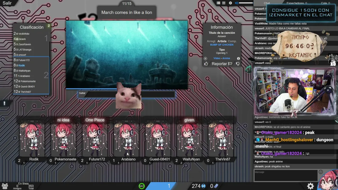Focus the Mensaje chat input box
The width and height of the screenshot is (338, 190).
coord(286,175)
